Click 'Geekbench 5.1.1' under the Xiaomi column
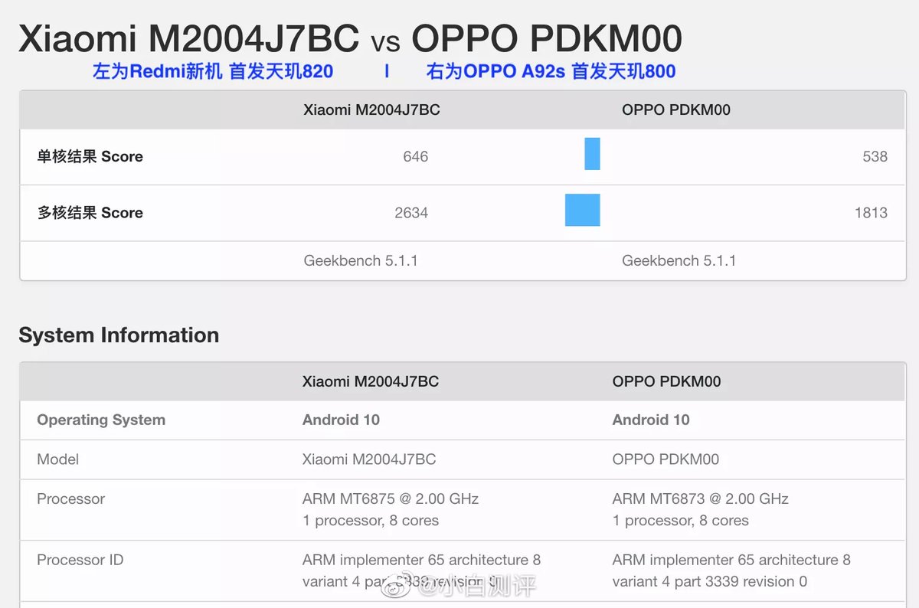 point(361,261)
